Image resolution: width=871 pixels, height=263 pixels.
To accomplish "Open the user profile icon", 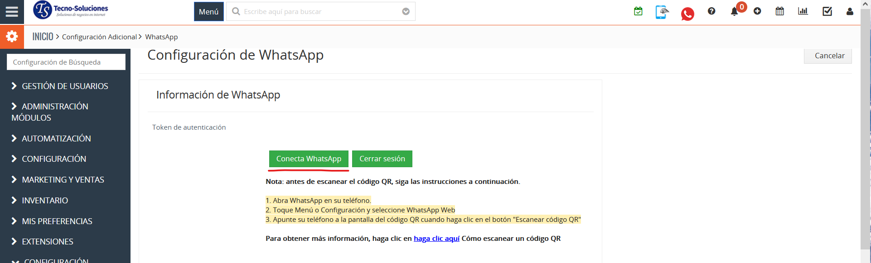I will click(850, 12).
